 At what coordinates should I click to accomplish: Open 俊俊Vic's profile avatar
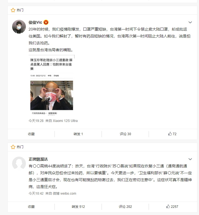19,27
